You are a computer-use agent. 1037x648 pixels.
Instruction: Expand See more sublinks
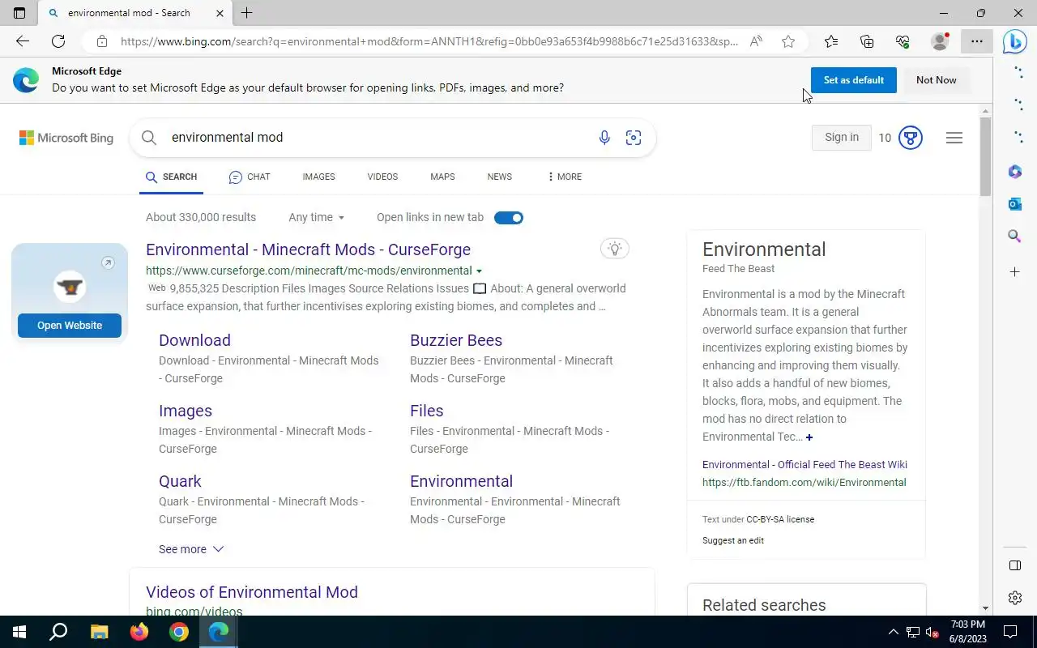pos(191,549)
